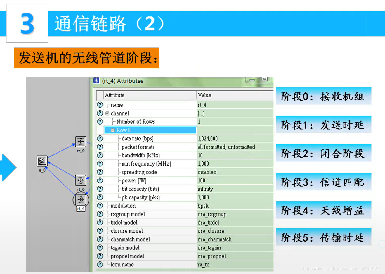This screenshot has height=274, width=385.
Task: Click the closure model value dra_closure
Action: click(211, 231)
